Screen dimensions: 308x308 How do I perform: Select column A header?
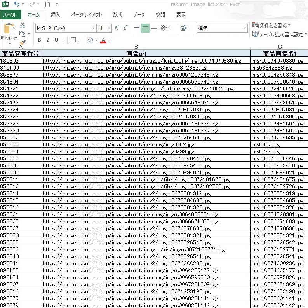21,47
